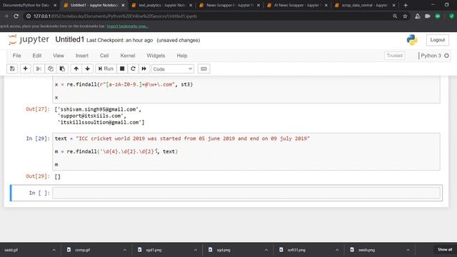Expand options for soft31.png download

337,250
